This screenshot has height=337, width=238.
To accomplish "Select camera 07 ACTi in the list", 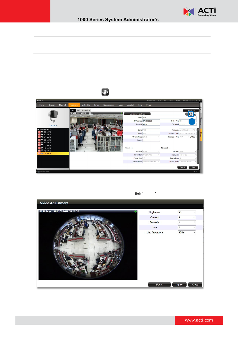I will [x=53, y=140].
